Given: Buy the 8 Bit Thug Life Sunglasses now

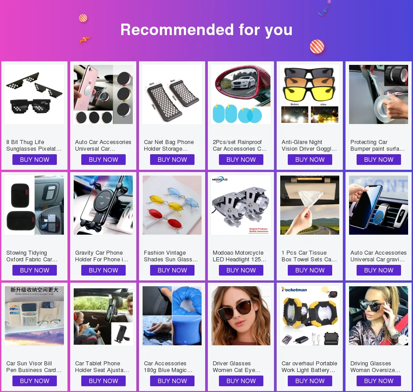Looking at the screenshot, I should tap(35, 160).
